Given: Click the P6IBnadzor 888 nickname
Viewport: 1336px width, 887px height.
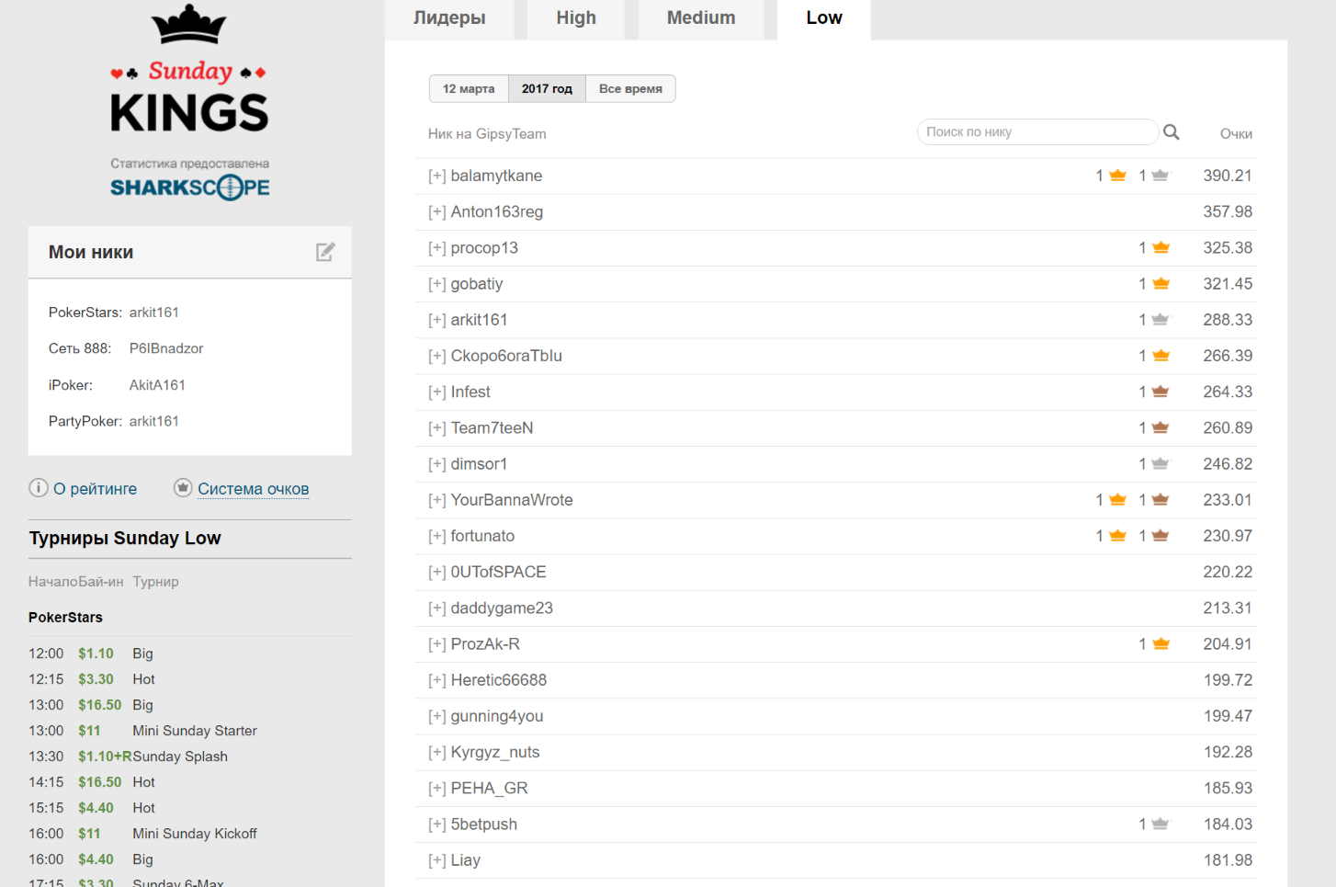Looking at the screenshot, I should [166, 348].
